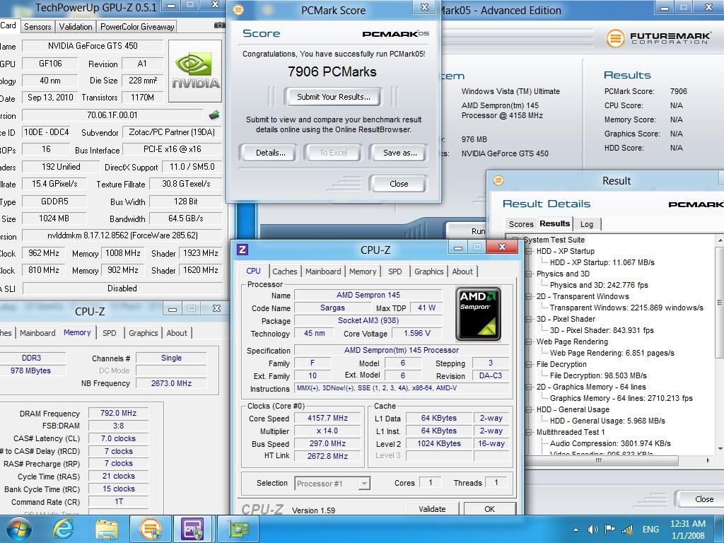Click Close button in Result window
724x543 pixels.
(x=703, y=499)
